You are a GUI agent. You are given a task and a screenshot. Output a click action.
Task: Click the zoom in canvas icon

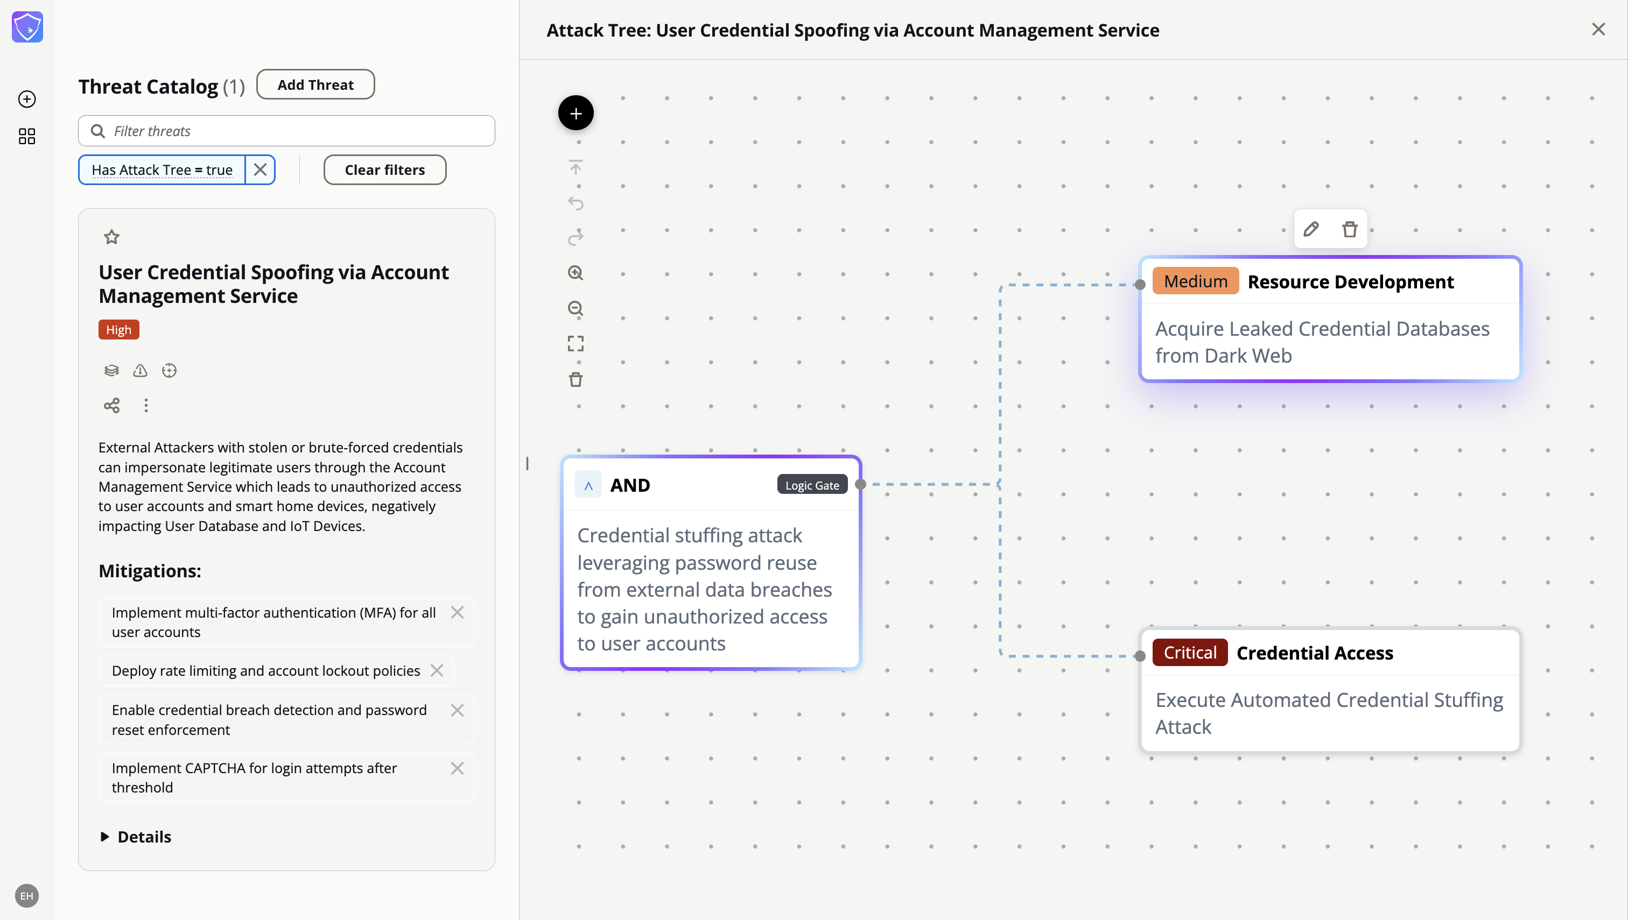point(576,273)
